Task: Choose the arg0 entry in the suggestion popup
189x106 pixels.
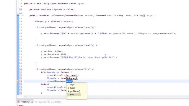Action: [72, 85]
